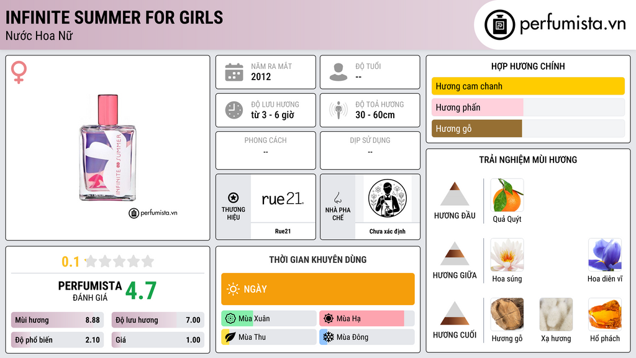Click the Mùa Hạ season bar
Image resolution: width=636 pixels, height=358 pixels.
click(x=367, y=319)
